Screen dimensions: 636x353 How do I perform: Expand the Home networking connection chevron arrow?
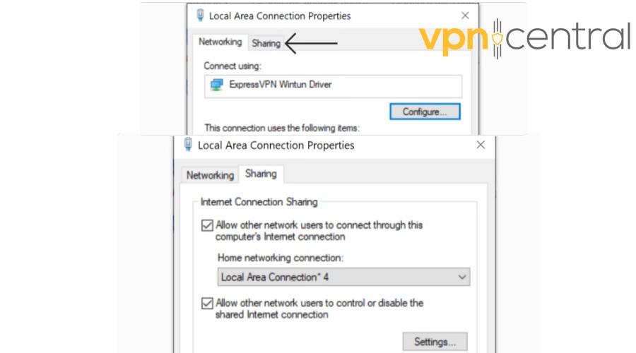tap(462, 277)
